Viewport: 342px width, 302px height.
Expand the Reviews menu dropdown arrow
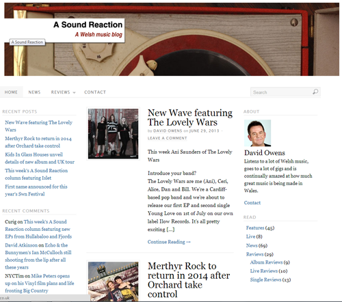tap(74, 92)
